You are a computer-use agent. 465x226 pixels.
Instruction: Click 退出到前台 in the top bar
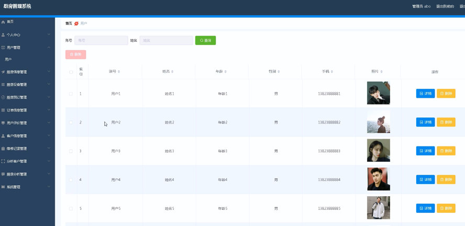point(445,6)
